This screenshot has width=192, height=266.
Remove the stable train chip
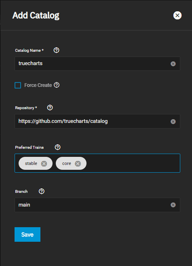pos(44,164)
